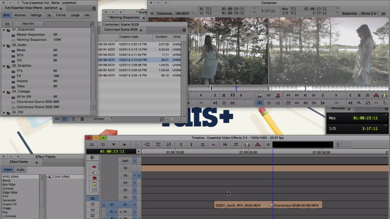Toggle record track V2 selector
Viewport: 390px width, 219px height.
125,197
